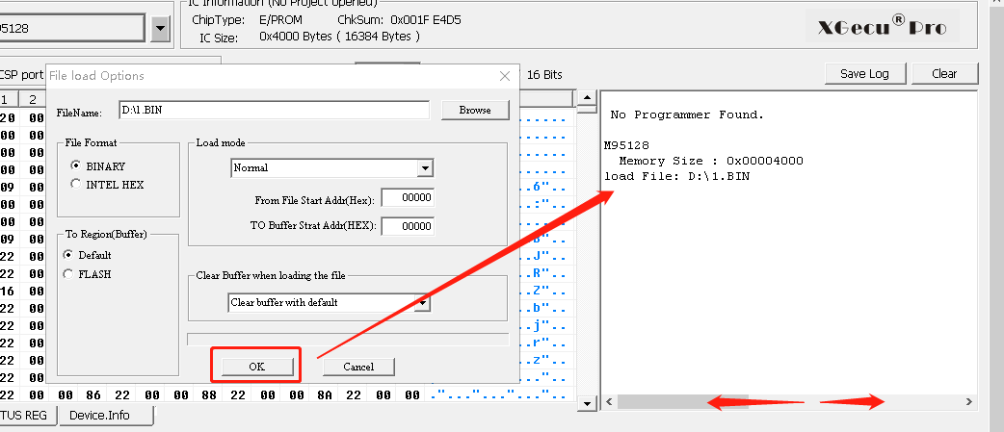1004x432 pixels.
Task: Choose FLASH as target region
Action: 67,273
